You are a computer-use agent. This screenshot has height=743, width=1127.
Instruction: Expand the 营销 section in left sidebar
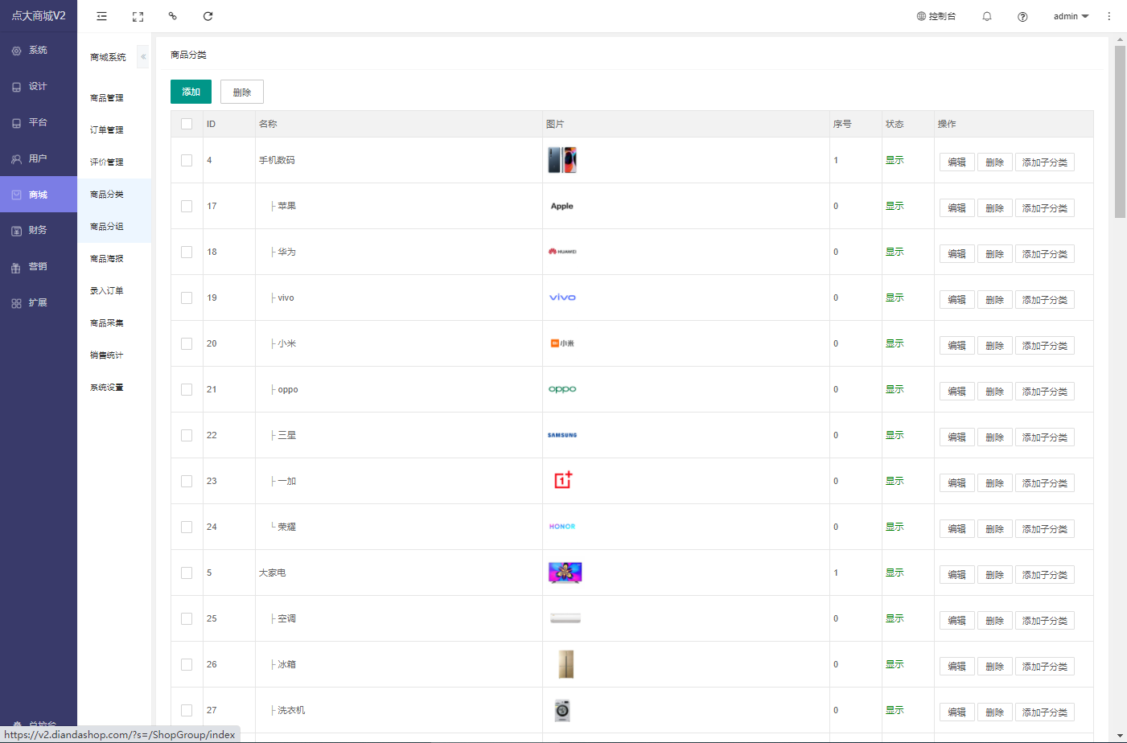38,266
